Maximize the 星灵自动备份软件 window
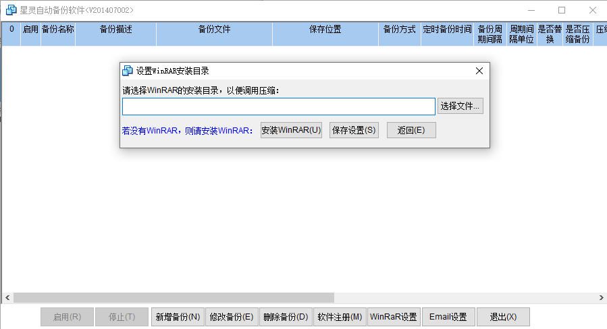 pos(562,10)
